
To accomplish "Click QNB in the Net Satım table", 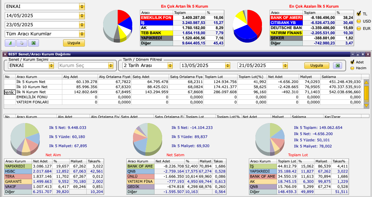I will [x=140, y=171].
